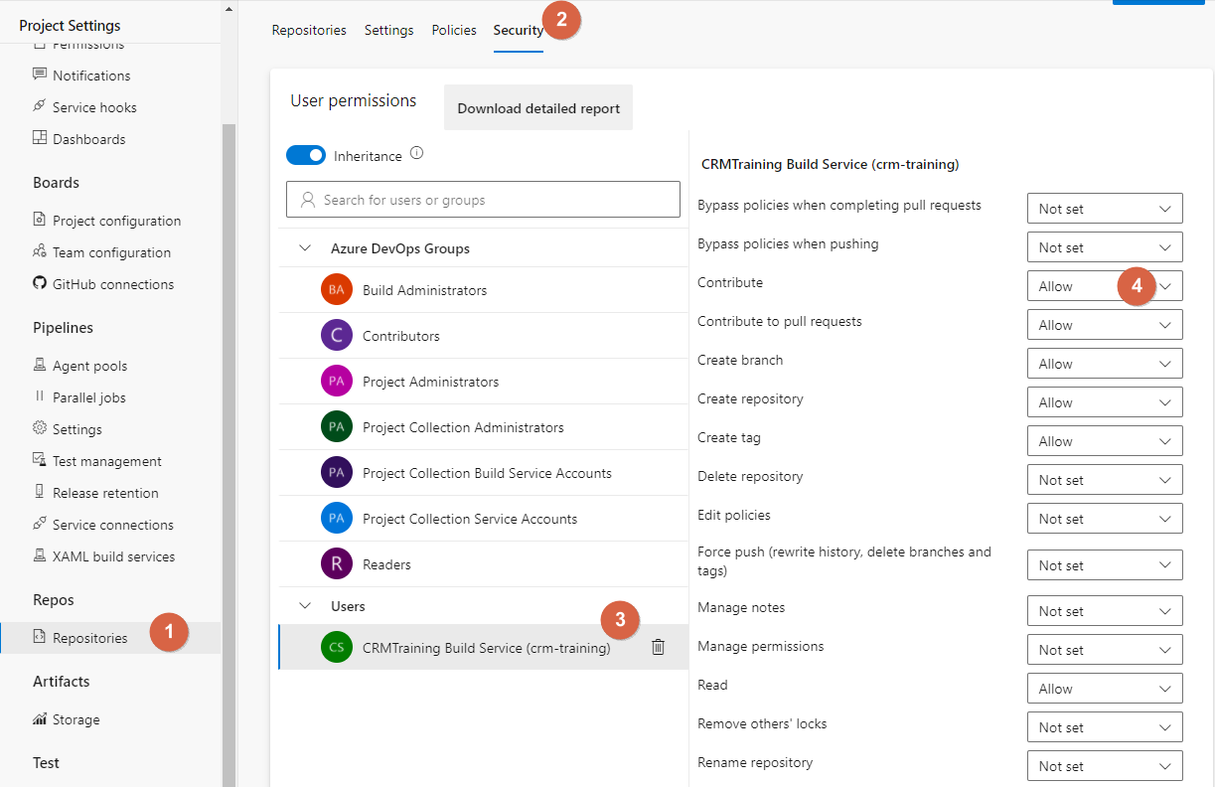Viewport: 1215px width, 787px height.
Task: Switch to the Settings tab
Action: tap(388, 30)
